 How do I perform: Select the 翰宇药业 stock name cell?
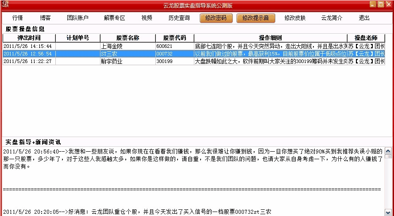click(128, 61)
